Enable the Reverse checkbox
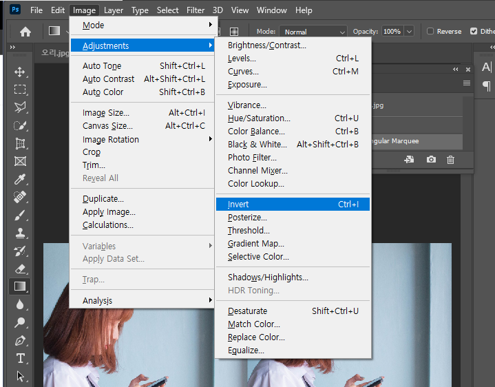 coord(430,31)
